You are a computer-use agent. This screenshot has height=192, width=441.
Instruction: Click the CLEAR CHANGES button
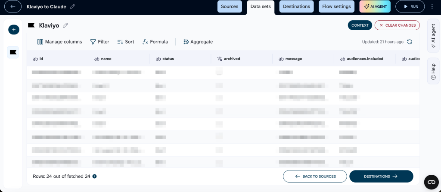397,25
